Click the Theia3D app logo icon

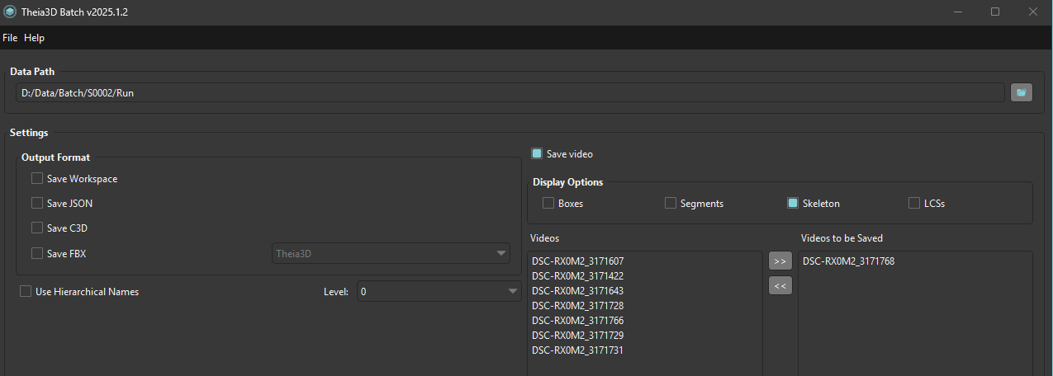9,12
